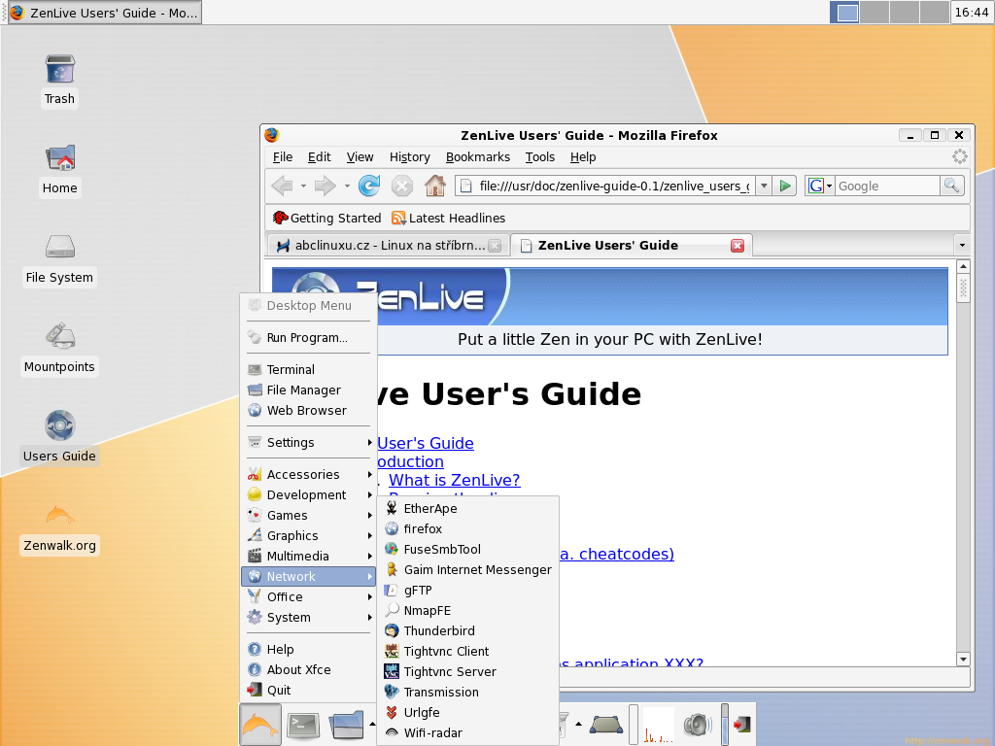This screenshot has height=746, width=995.
Task: Expand the Office submenu
Action: pos(309,597)
